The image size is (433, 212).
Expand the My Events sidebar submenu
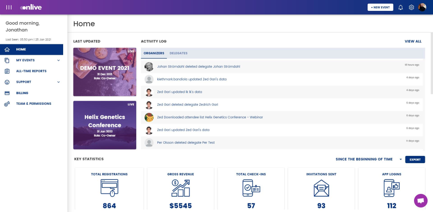point(58,60)
